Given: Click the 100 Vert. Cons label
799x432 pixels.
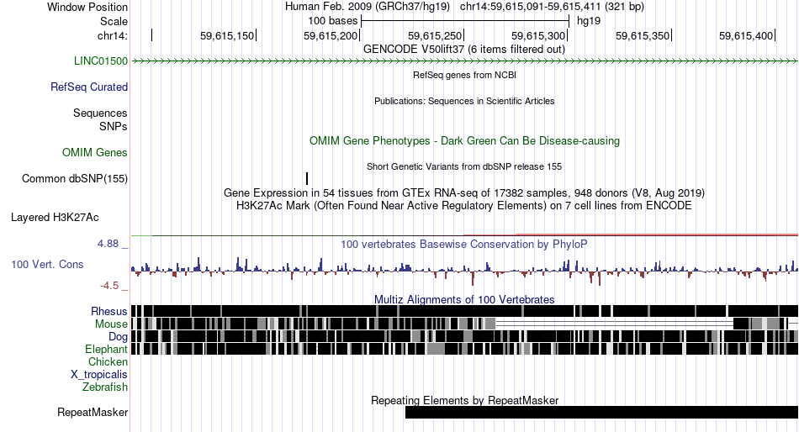Looking at the screenshot, I should tap(47, 265).
